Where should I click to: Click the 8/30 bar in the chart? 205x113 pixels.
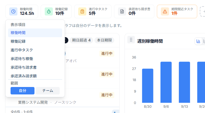148,86
